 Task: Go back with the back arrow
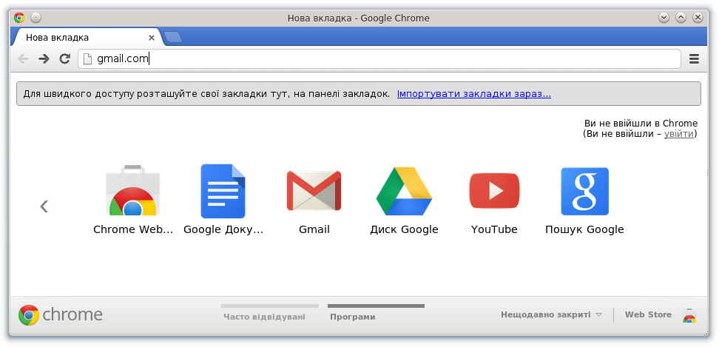pos(23,58)
